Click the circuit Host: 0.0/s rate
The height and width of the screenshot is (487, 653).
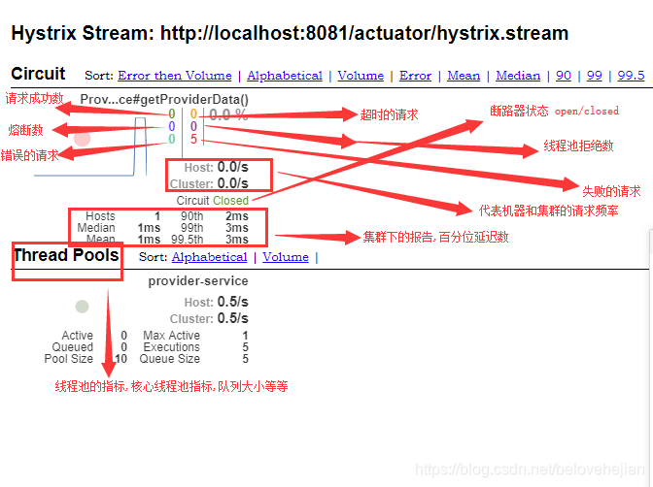click(x=216, y=167)
